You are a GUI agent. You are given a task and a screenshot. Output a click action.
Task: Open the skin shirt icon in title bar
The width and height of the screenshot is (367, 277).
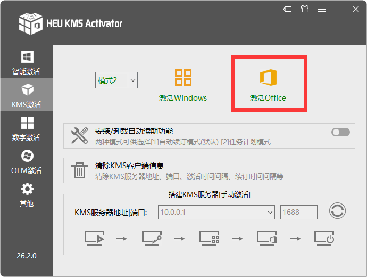[305, 9]
